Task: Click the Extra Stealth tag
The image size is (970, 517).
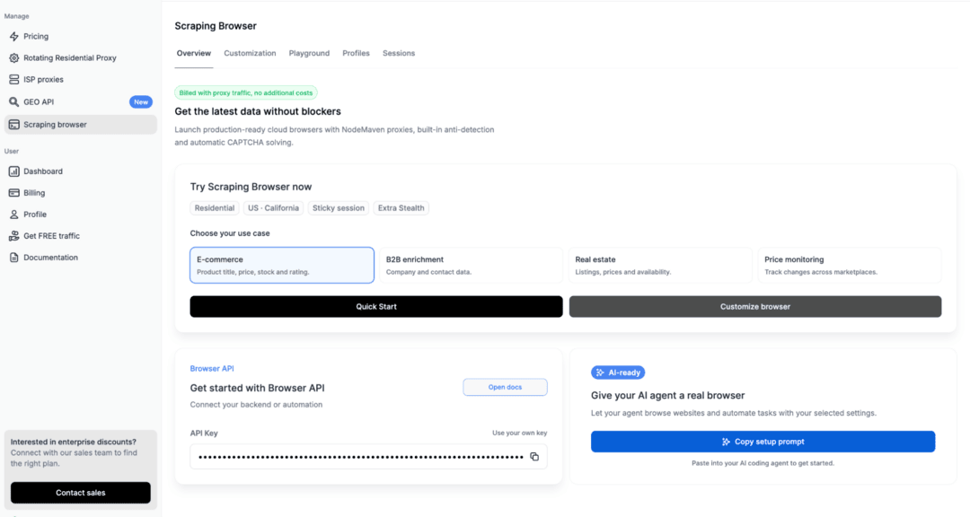Action: [401, 208]
